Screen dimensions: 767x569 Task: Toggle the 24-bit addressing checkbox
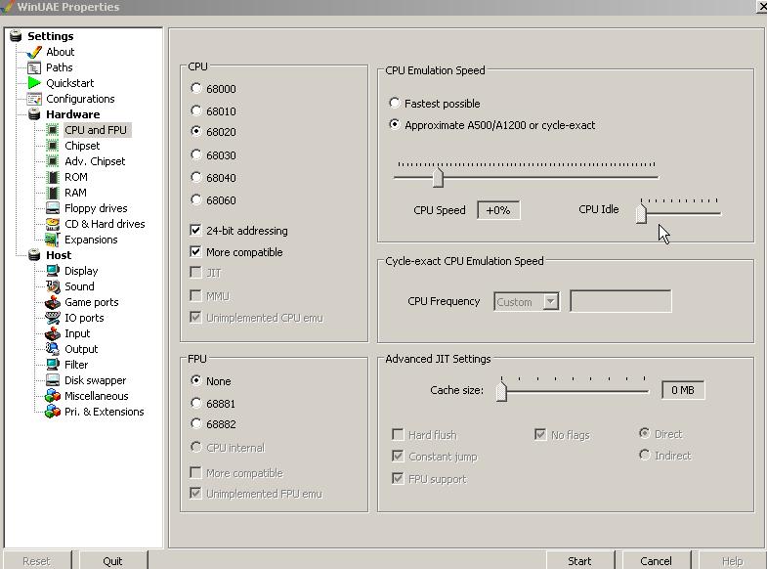[195, 230]
